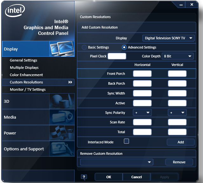Enable the Interlaced Mode checkbox

(126, 141)
